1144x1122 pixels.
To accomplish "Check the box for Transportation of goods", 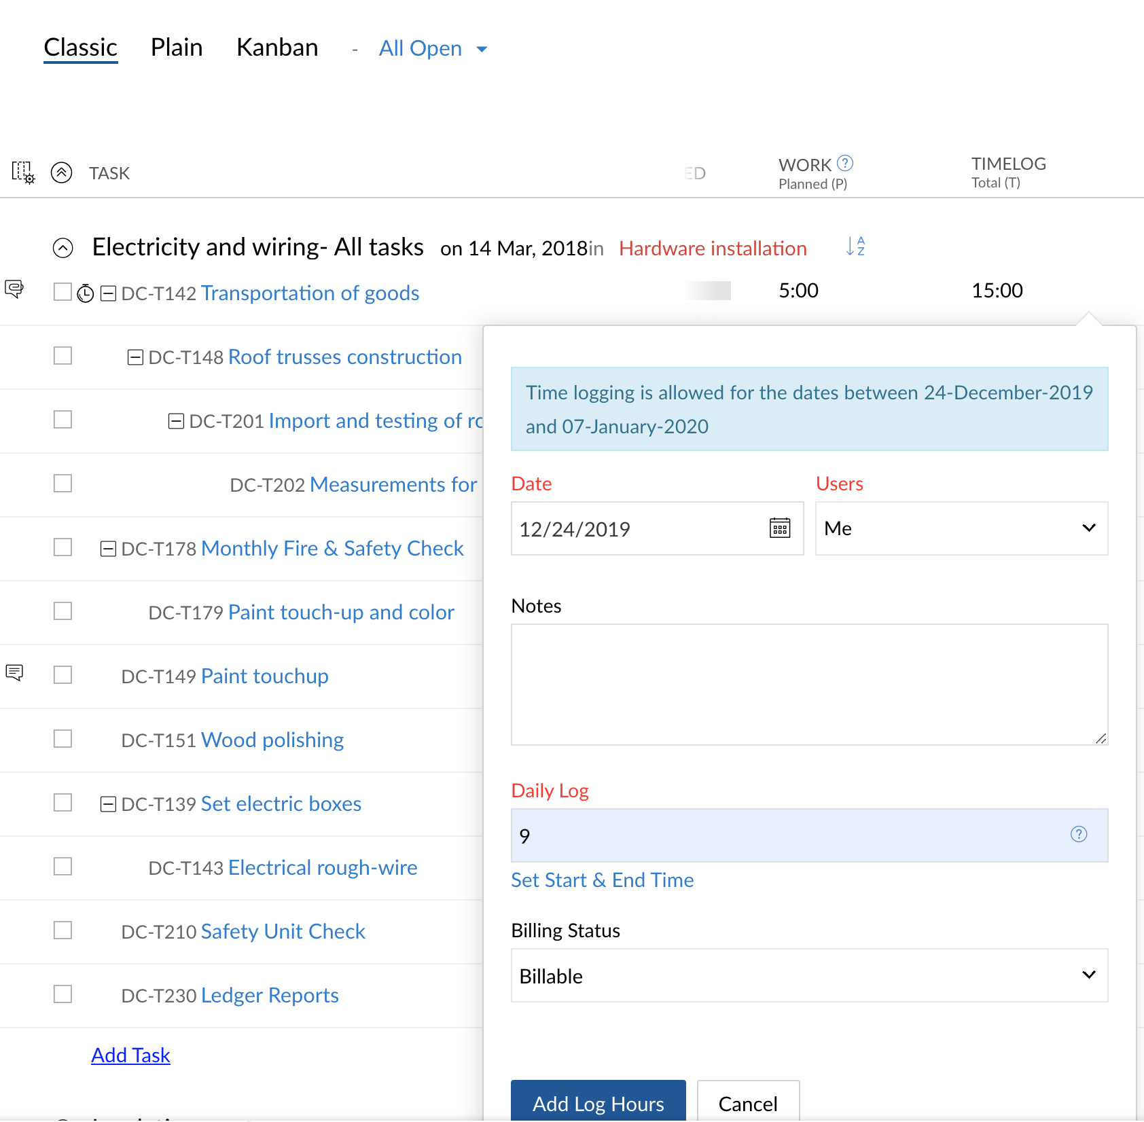I will point(62,292).
